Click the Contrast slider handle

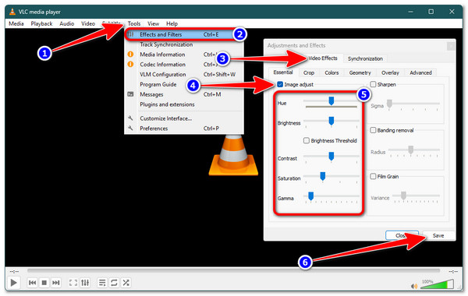pos(331,157)
